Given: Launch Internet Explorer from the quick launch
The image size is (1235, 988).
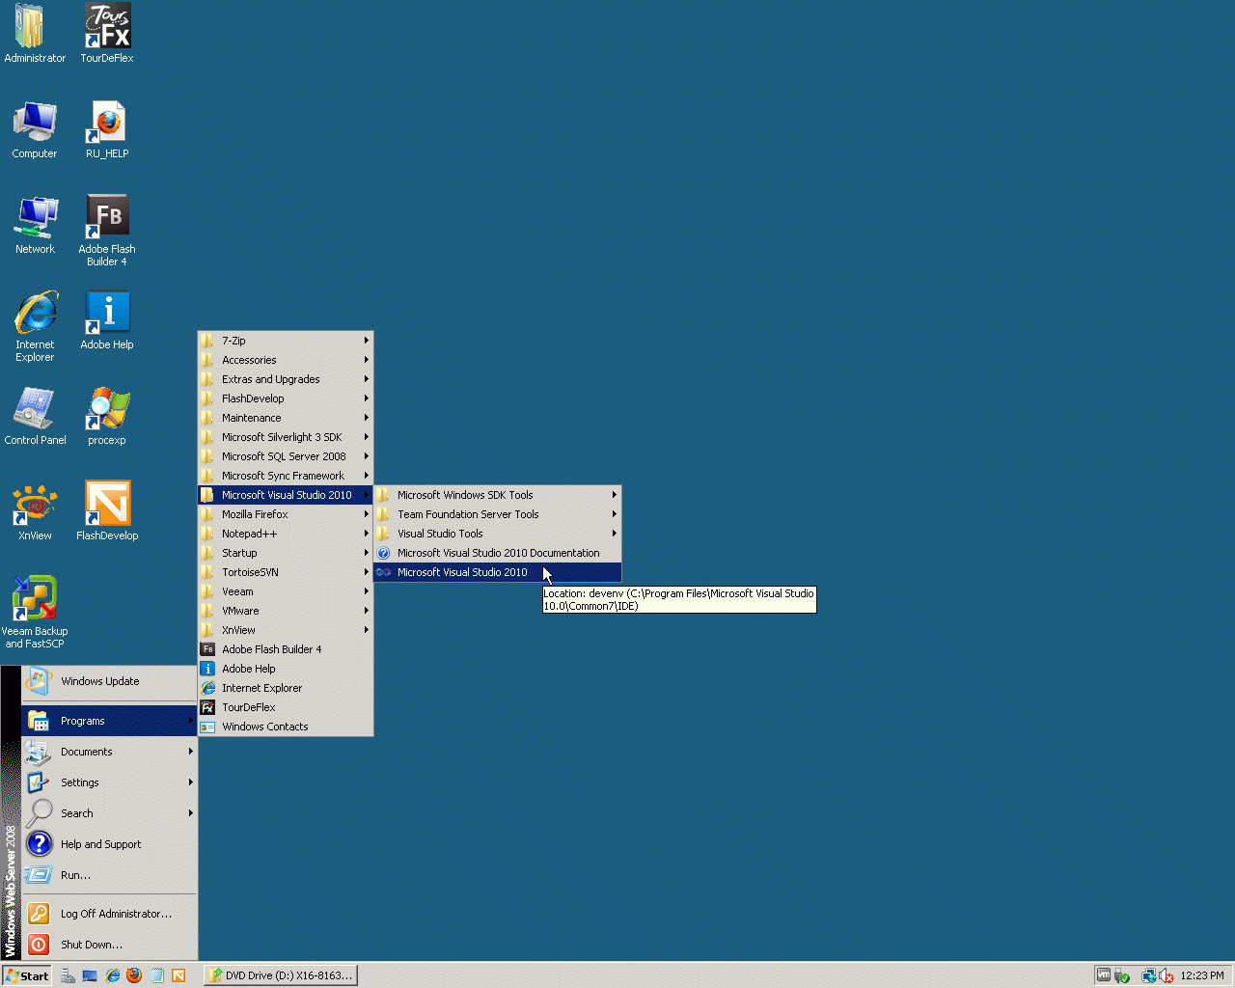Looking at the screenshot, I should [x=112, y=975].
